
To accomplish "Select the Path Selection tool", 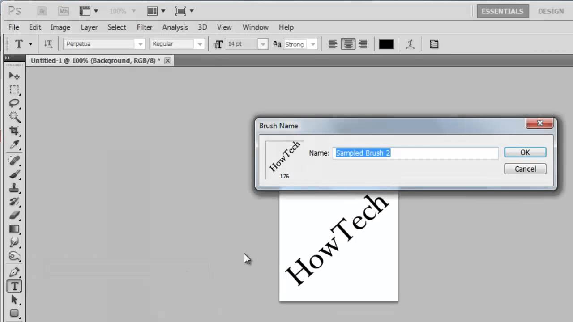I will [x=14, y=300].
